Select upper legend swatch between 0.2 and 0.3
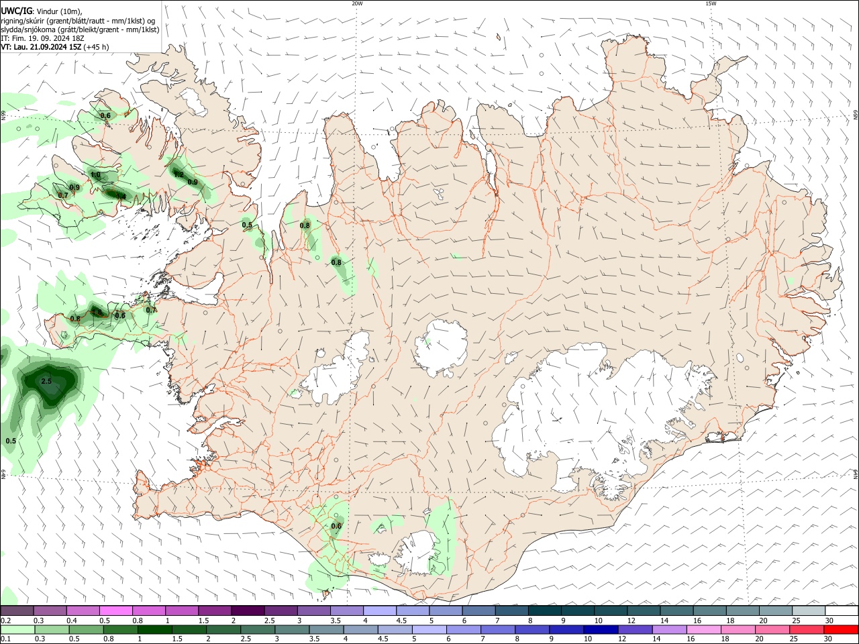859x644 pixels. (17, 610)
